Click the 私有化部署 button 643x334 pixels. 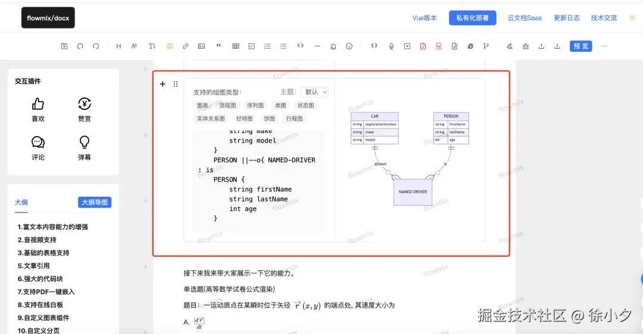click(472, 18)
